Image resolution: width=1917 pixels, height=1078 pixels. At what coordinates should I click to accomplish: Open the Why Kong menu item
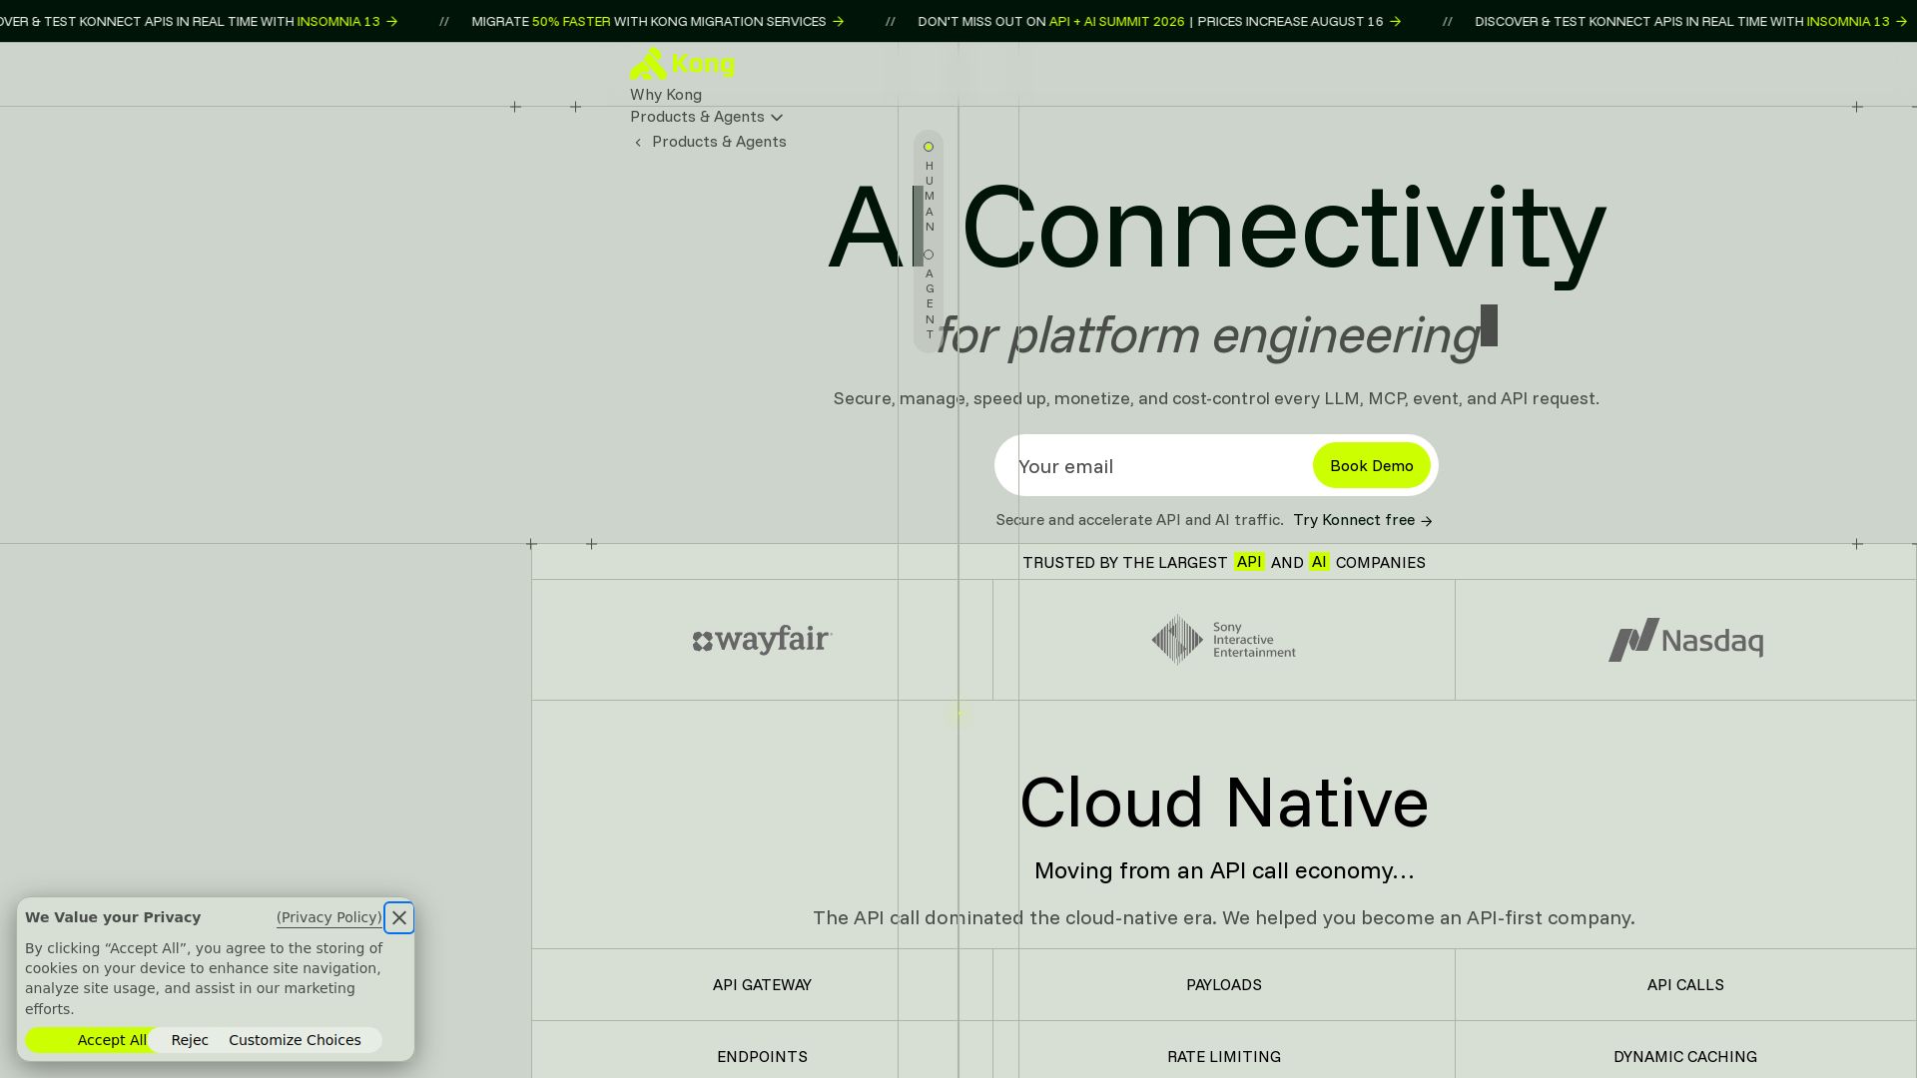(x=665, y=95)
